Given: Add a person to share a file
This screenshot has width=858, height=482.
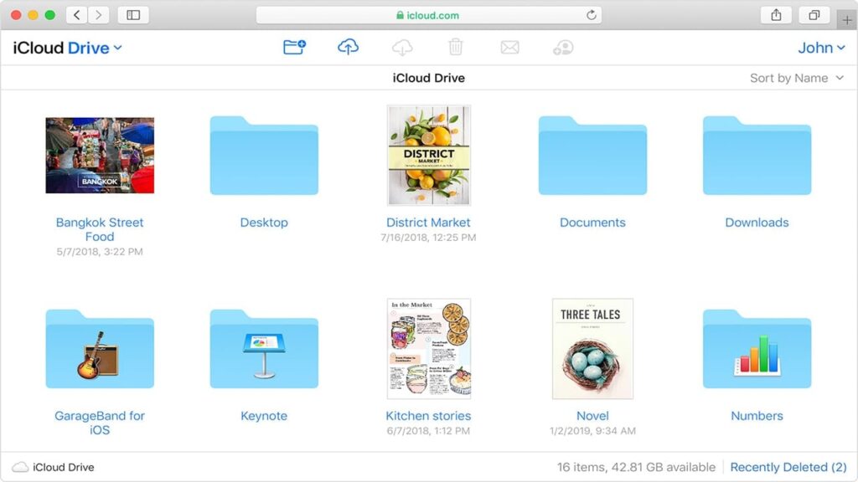Looking at the screenshot, I should click(x=563, y=47).
